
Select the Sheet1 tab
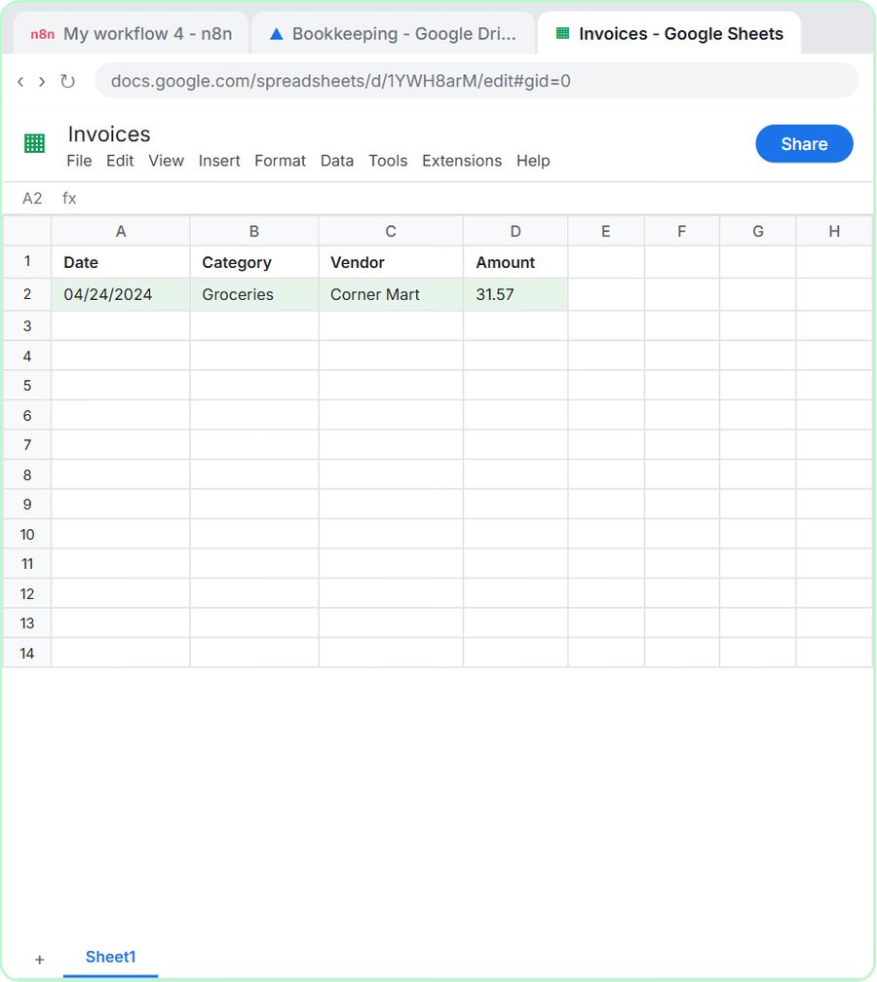pos(110,957)
